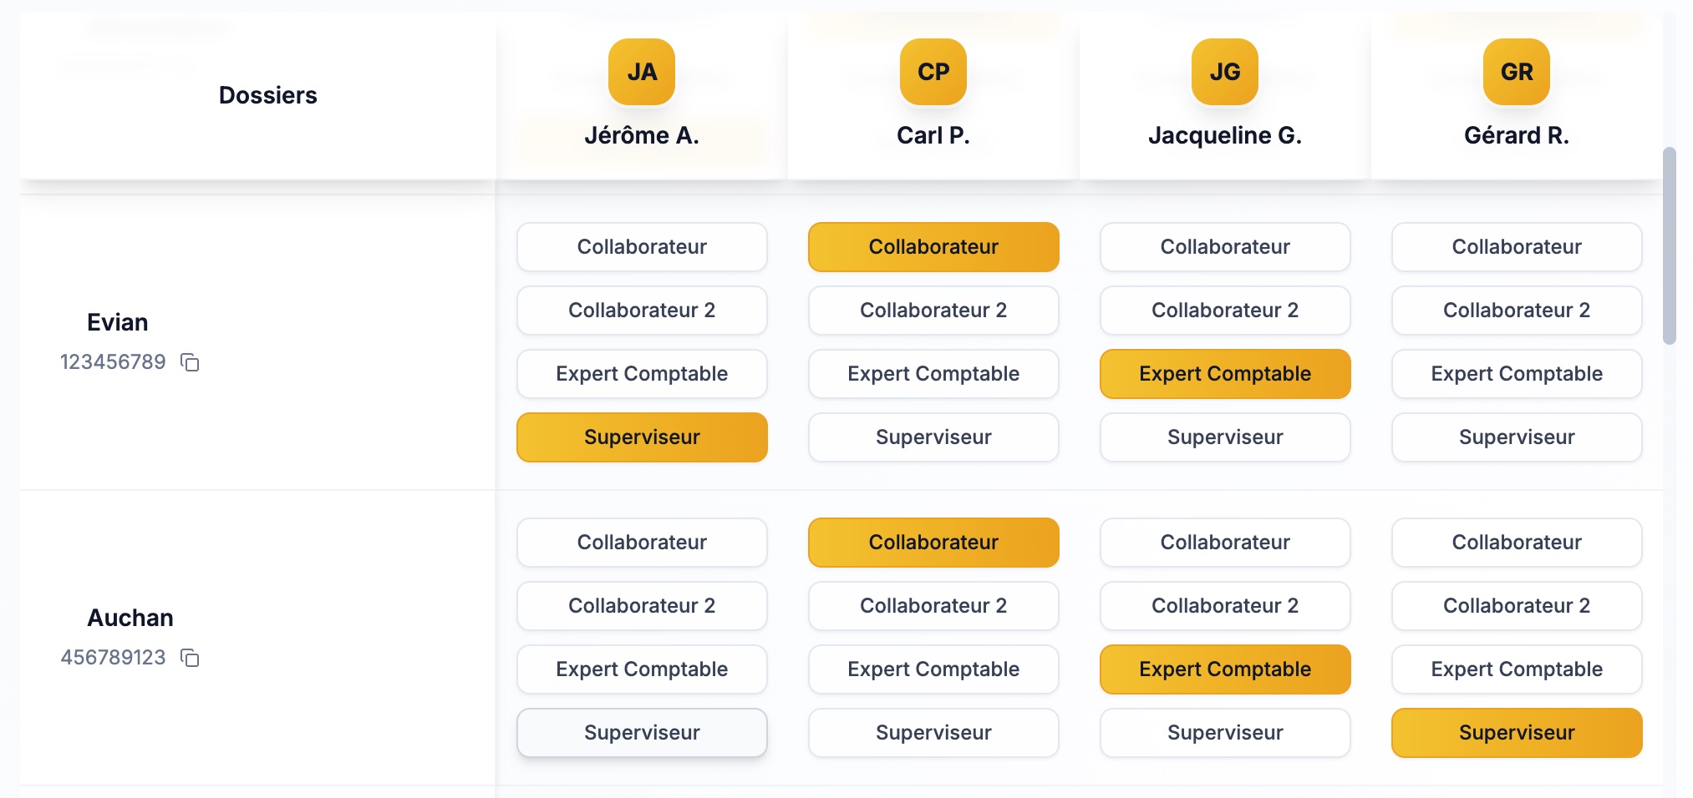Click the JA avatar for Jérôme A.
This screenshot has width=1693, height=798.
click(642, 72)
